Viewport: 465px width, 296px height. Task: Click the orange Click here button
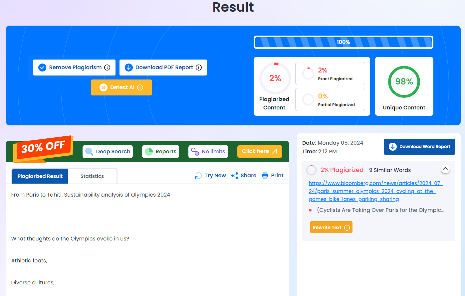pyautogui.click(x=259, y=151)
